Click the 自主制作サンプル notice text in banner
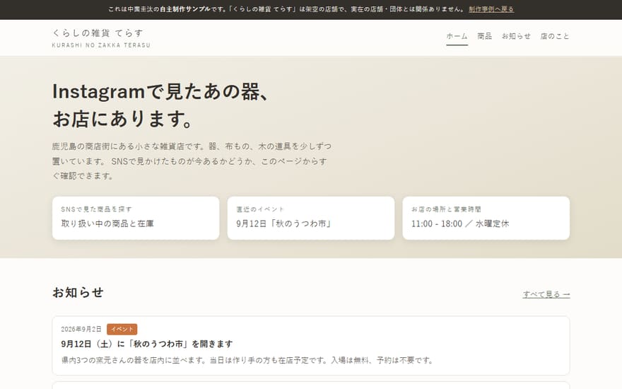 (x=185, y=9)
